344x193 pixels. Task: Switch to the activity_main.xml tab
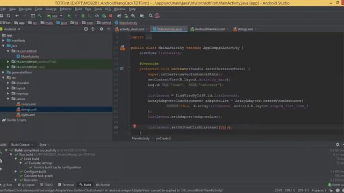132,29
